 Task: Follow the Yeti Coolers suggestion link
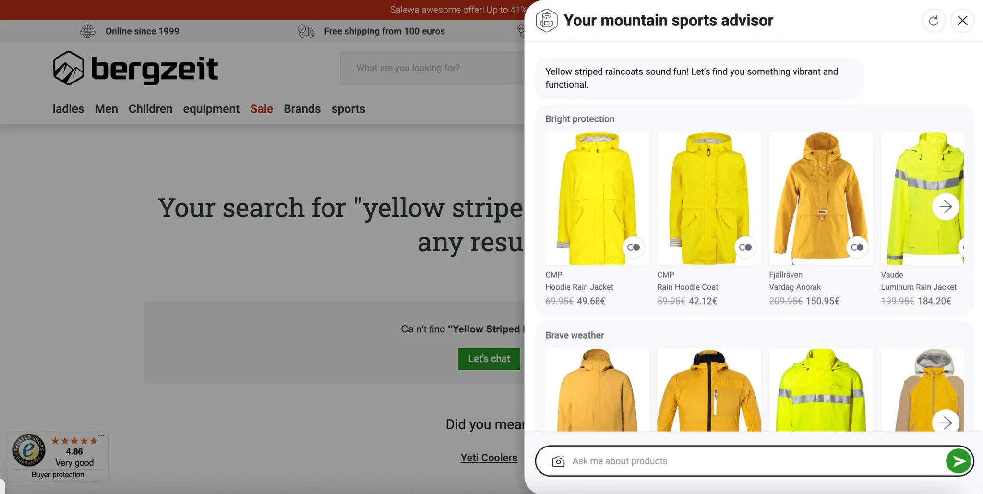pyautogui.click(x=489, y=458)
